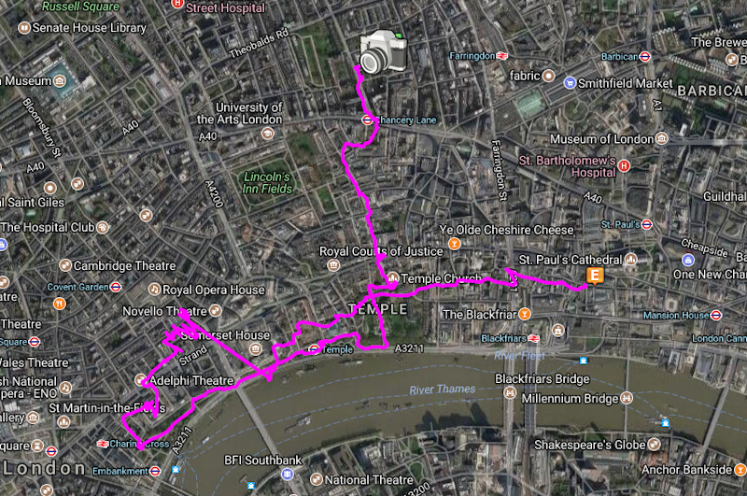Click the camera photo marker icon
This screenshot has height=496, width=747.
tap(384, 51)
